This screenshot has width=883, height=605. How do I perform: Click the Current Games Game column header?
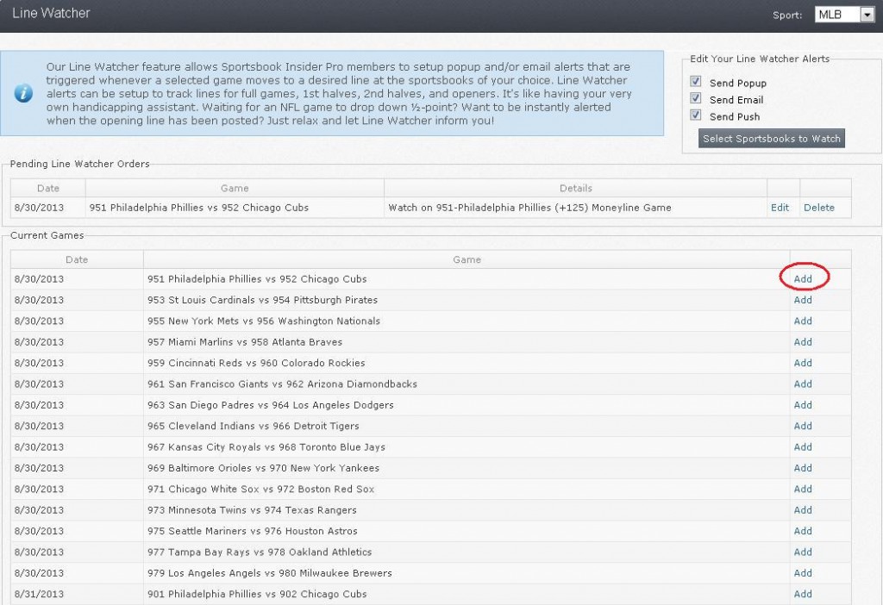tap(467, 259)
